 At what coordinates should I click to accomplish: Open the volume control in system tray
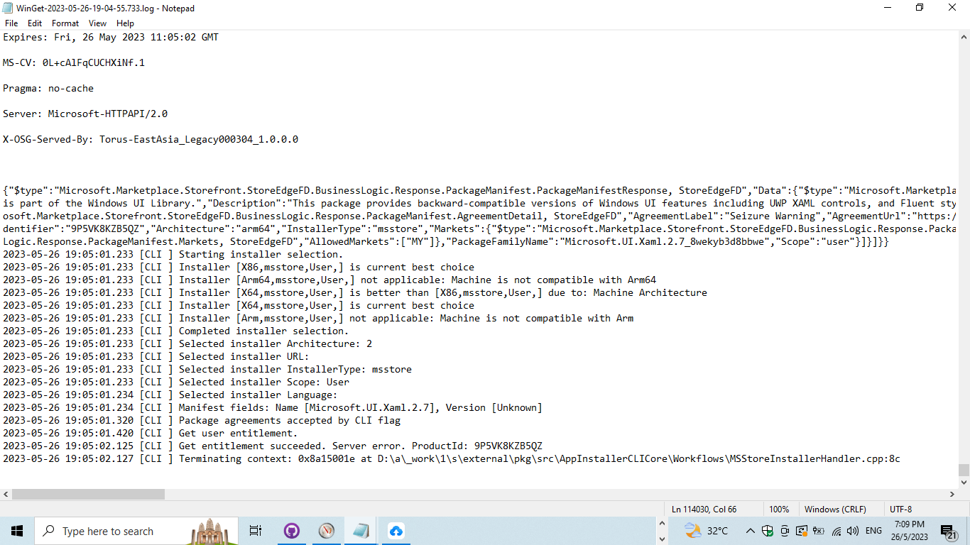852,531
